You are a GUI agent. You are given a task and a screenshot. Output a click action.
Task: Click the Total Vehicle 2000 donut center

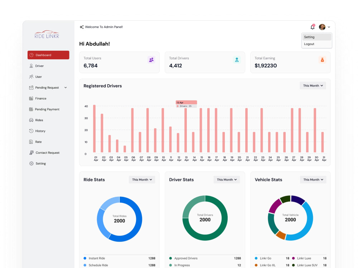click(x=290, y=218)
